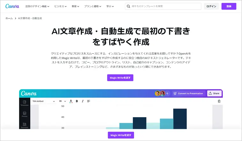Open the text color picker
The width and height of the screenshot is (242, 141).
coord(71,101)
